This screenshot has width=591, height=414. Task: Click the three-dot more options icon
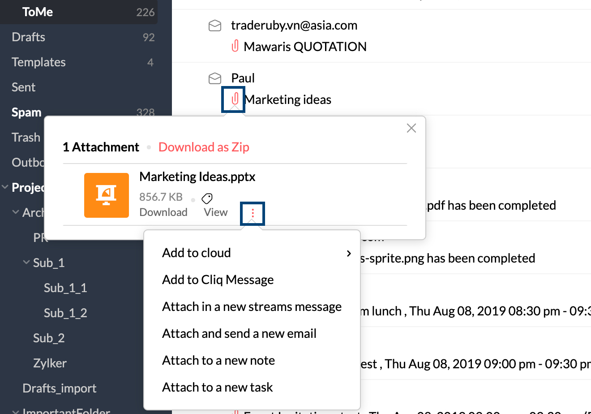click(x=253, y=213)
